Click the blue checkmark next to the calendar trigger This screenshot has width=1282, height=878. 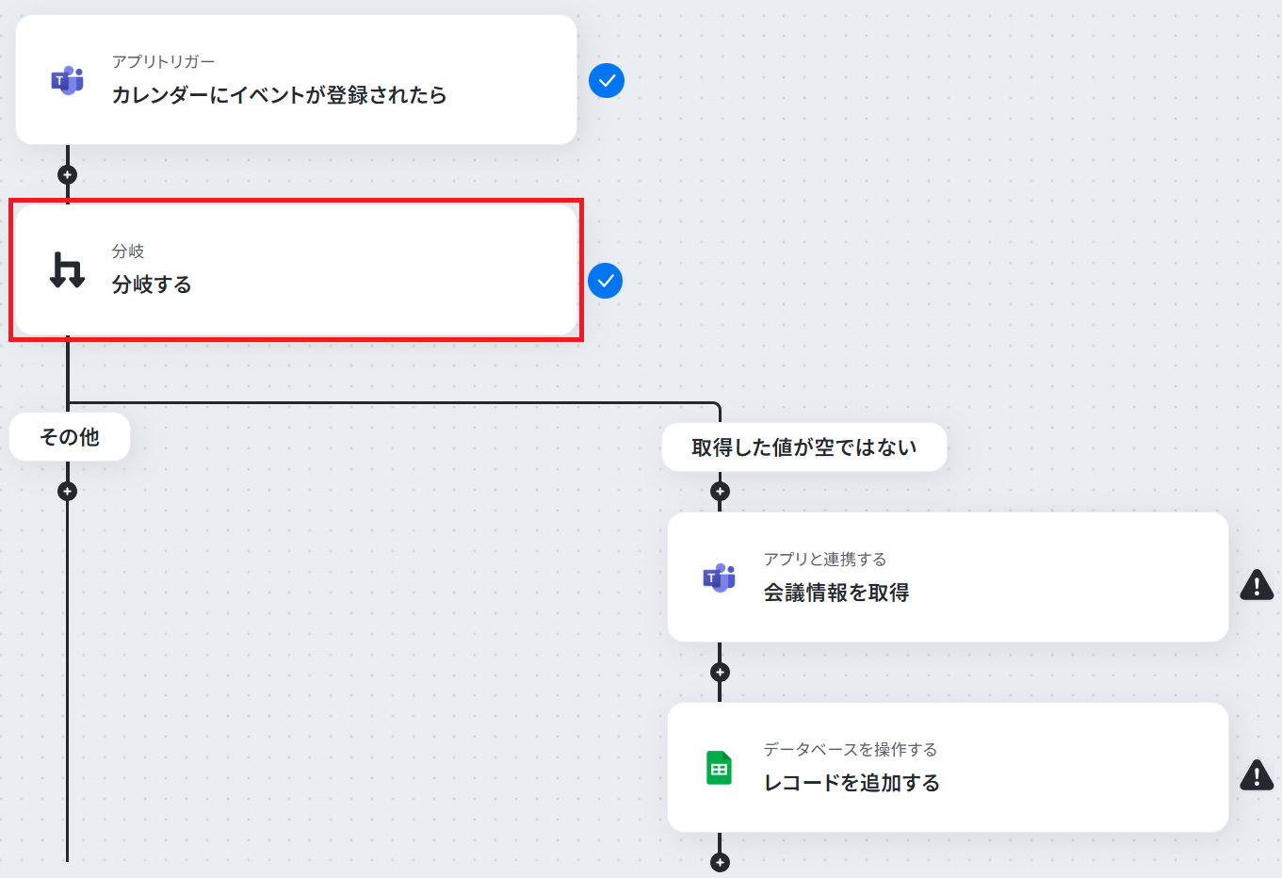click(x=607, y=80)
